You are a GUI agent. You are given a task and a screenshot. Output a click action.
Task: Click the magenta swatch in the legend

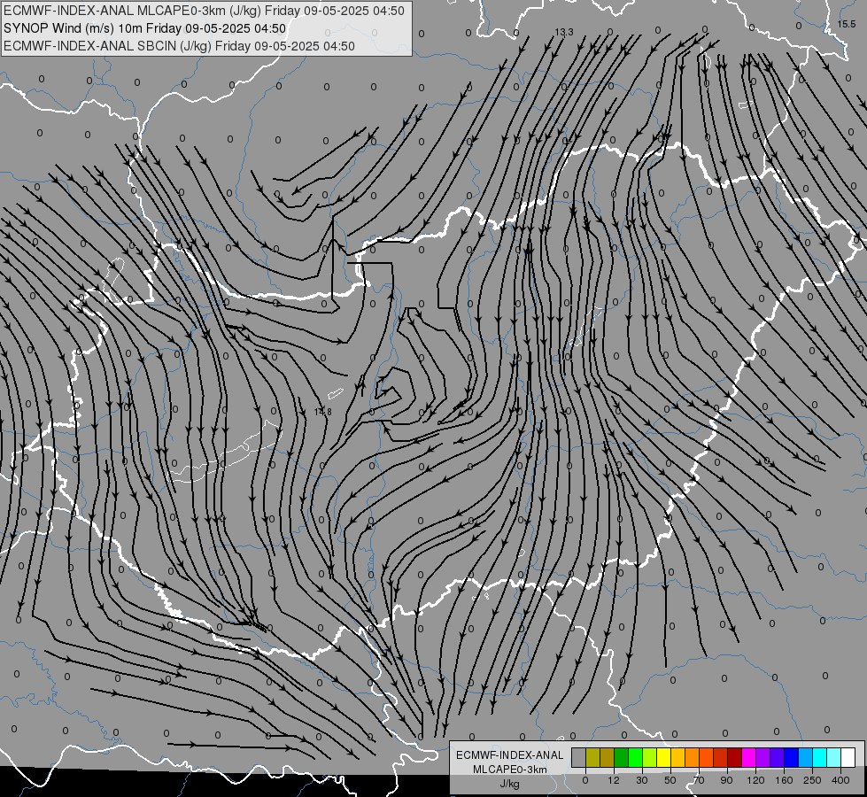point(748,757)
